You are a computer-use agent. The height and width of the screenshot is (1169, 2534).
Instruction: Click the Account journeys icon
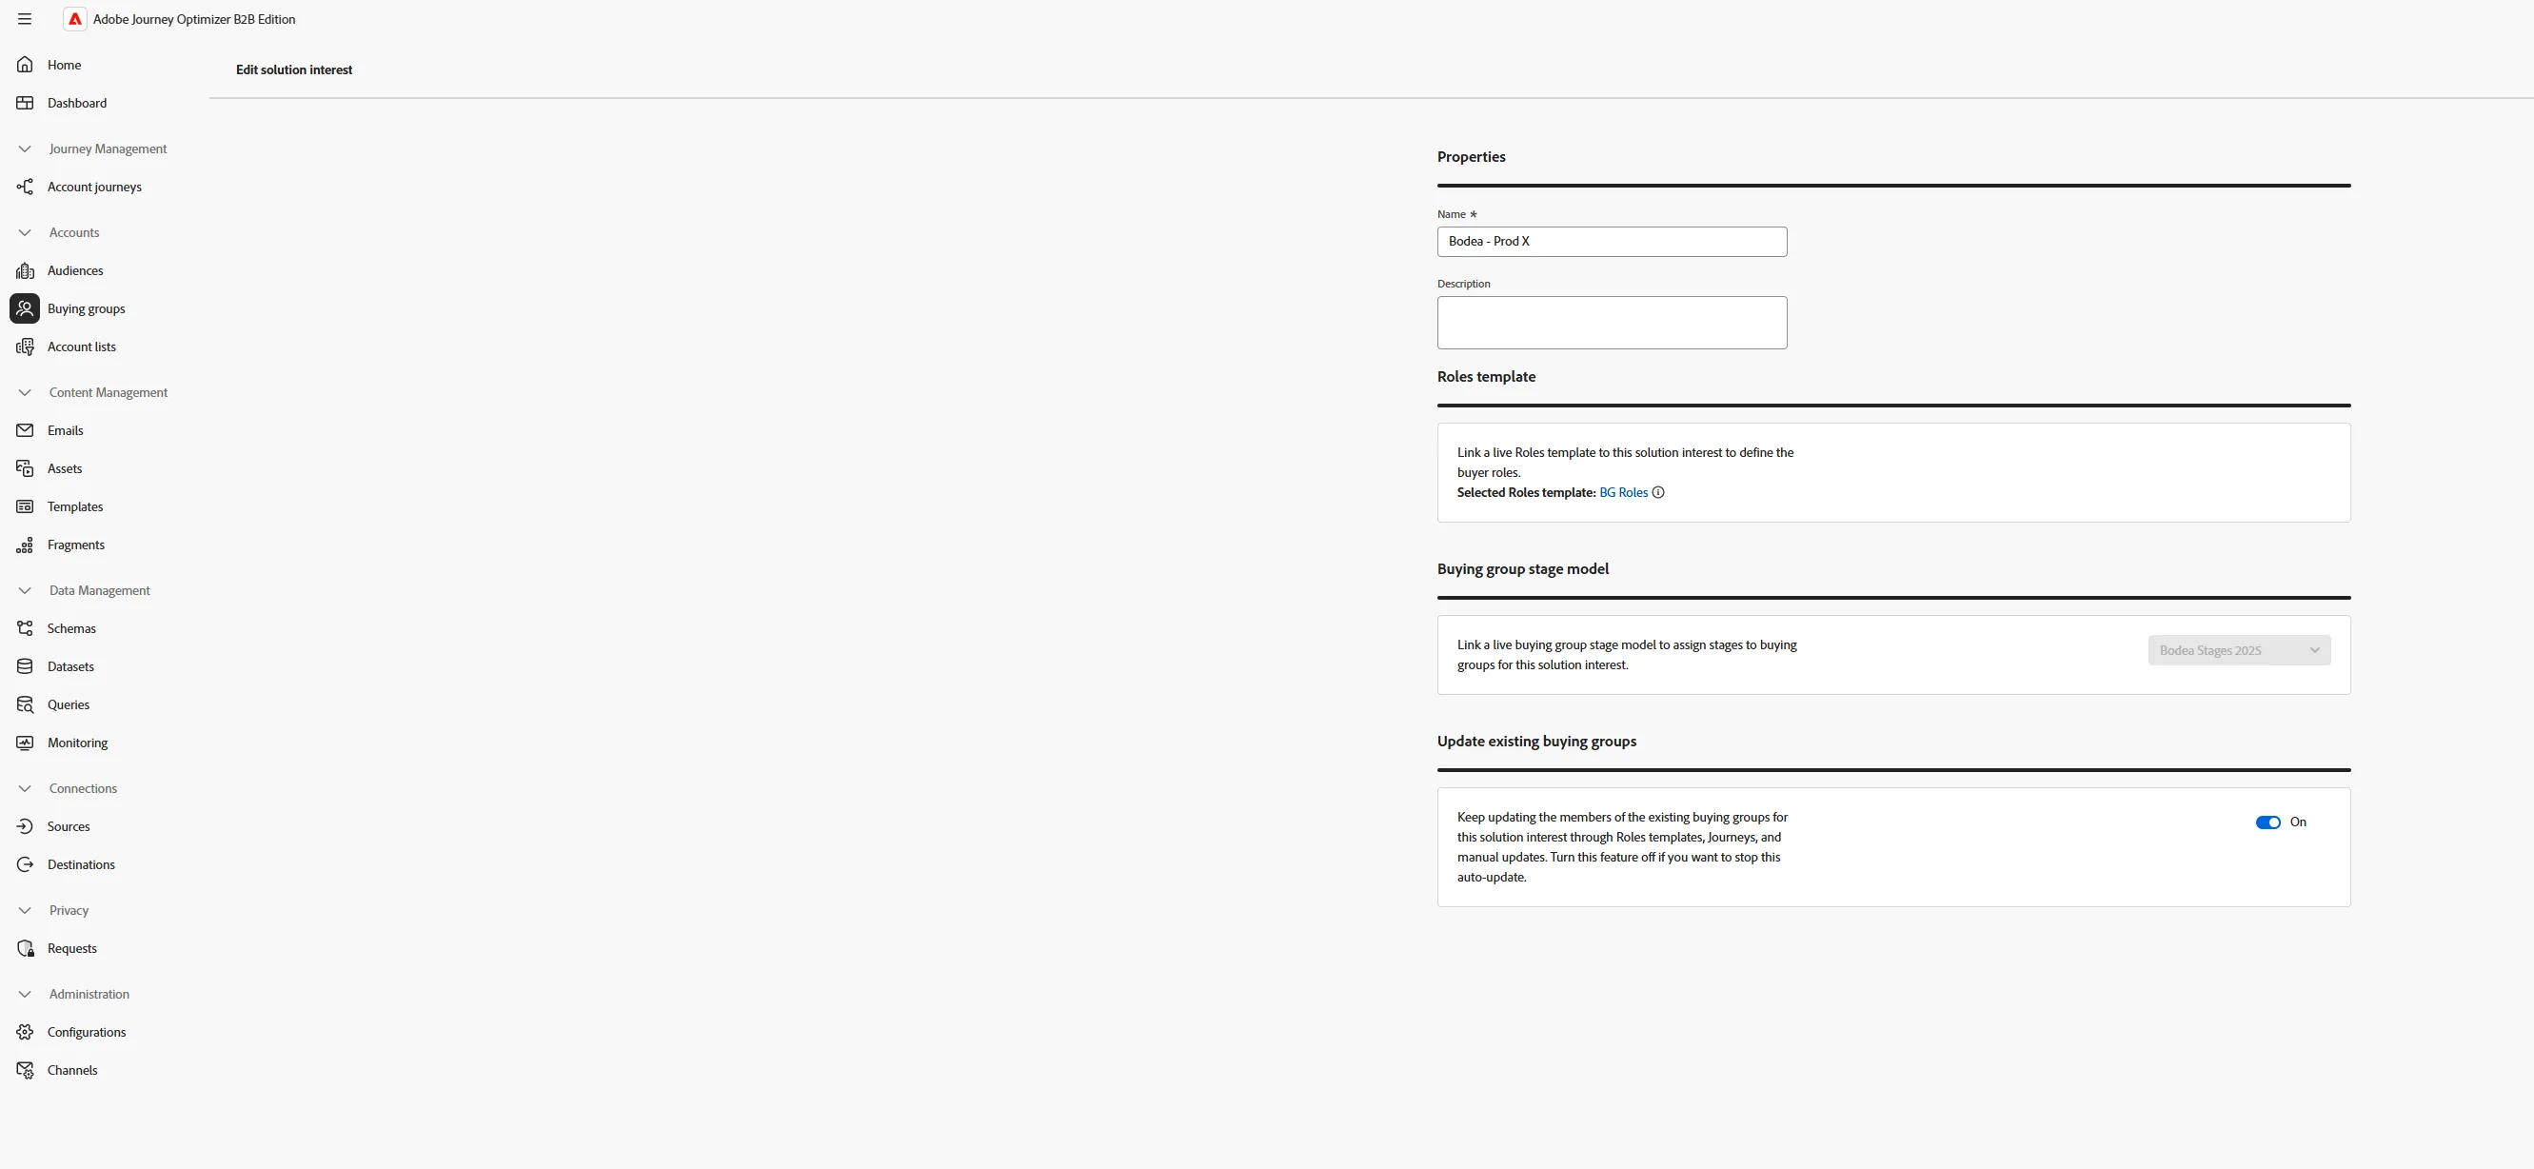[x=25, y=187]
